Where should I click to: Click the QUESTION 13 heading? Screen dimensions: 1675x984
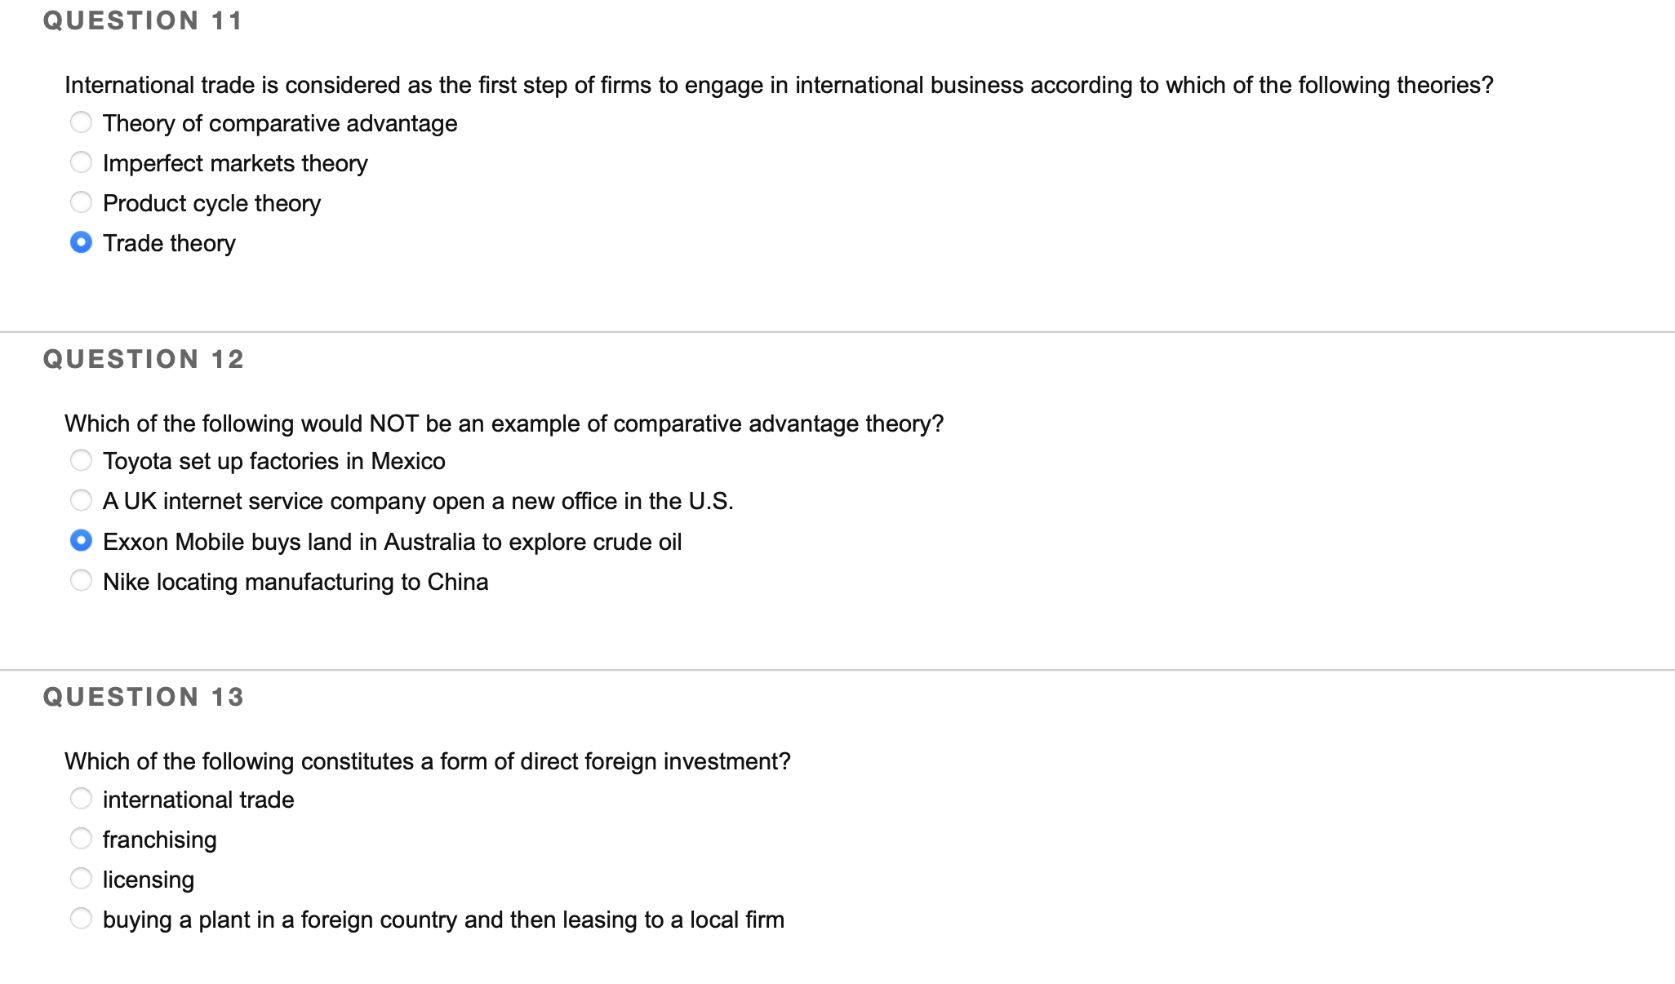click(144, 696)
